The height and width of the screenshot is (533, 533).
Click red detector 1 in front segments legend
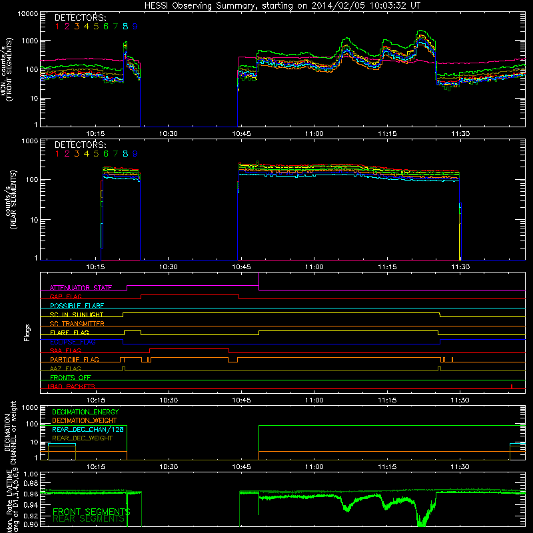[57, 27]
